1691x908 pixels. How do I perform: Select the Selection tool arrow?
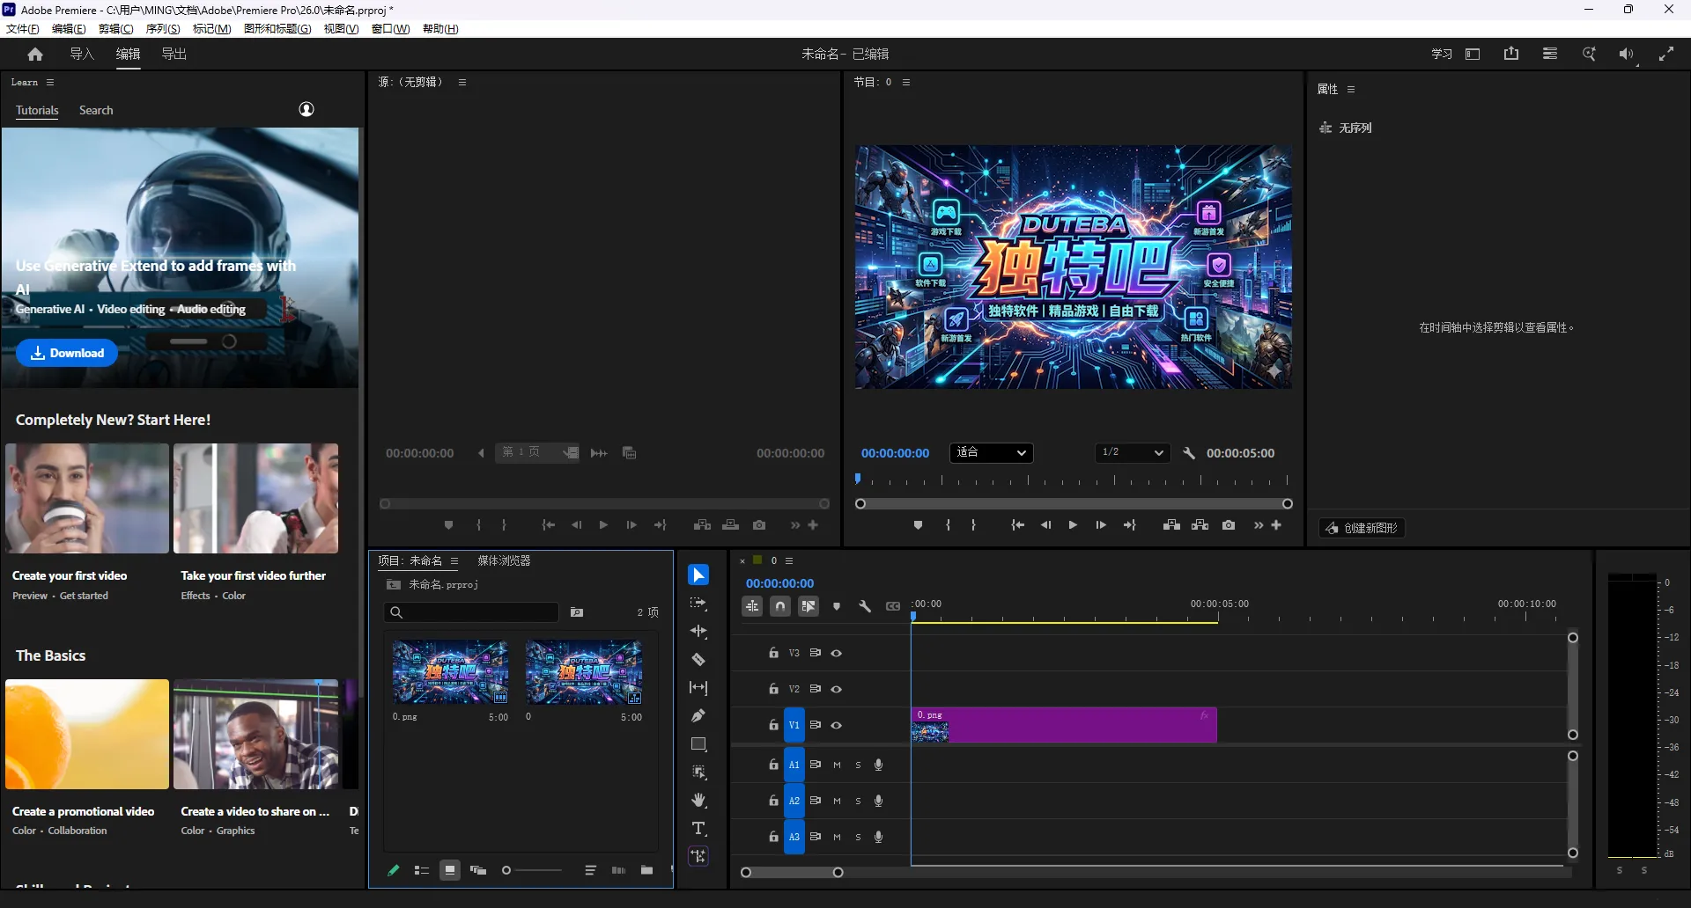(698, 575)
